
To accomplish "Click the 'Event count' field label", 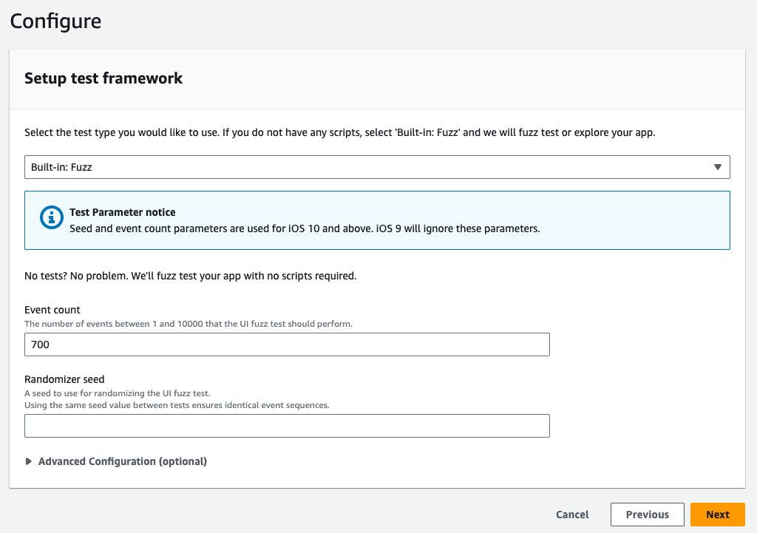I will (x=52, y=310).
